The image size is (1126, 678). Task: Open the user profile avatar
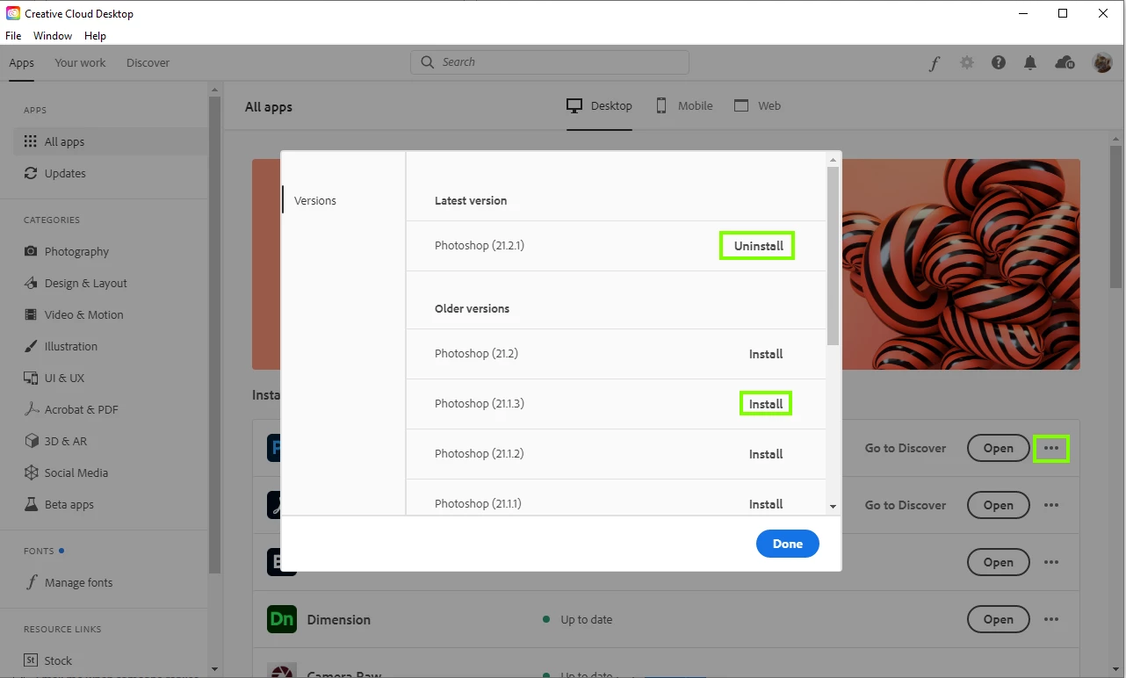(1102, 63)
